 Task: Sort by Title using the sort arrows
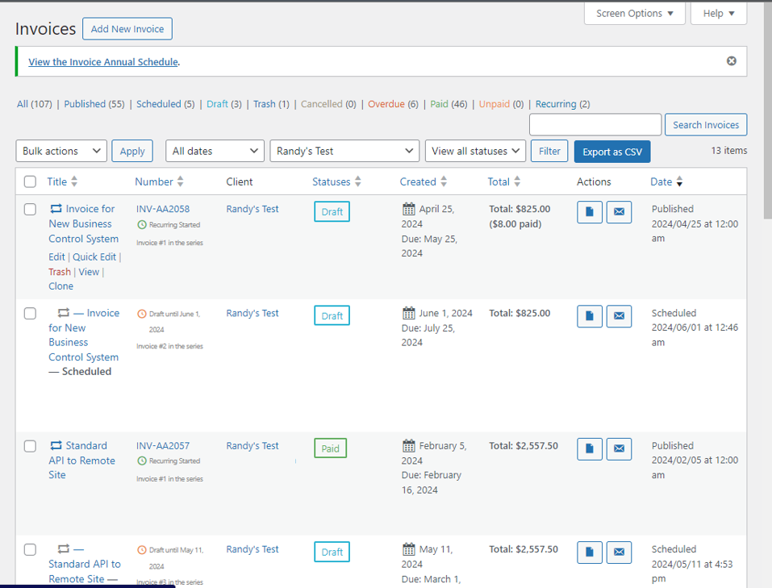tap(75, 181)
